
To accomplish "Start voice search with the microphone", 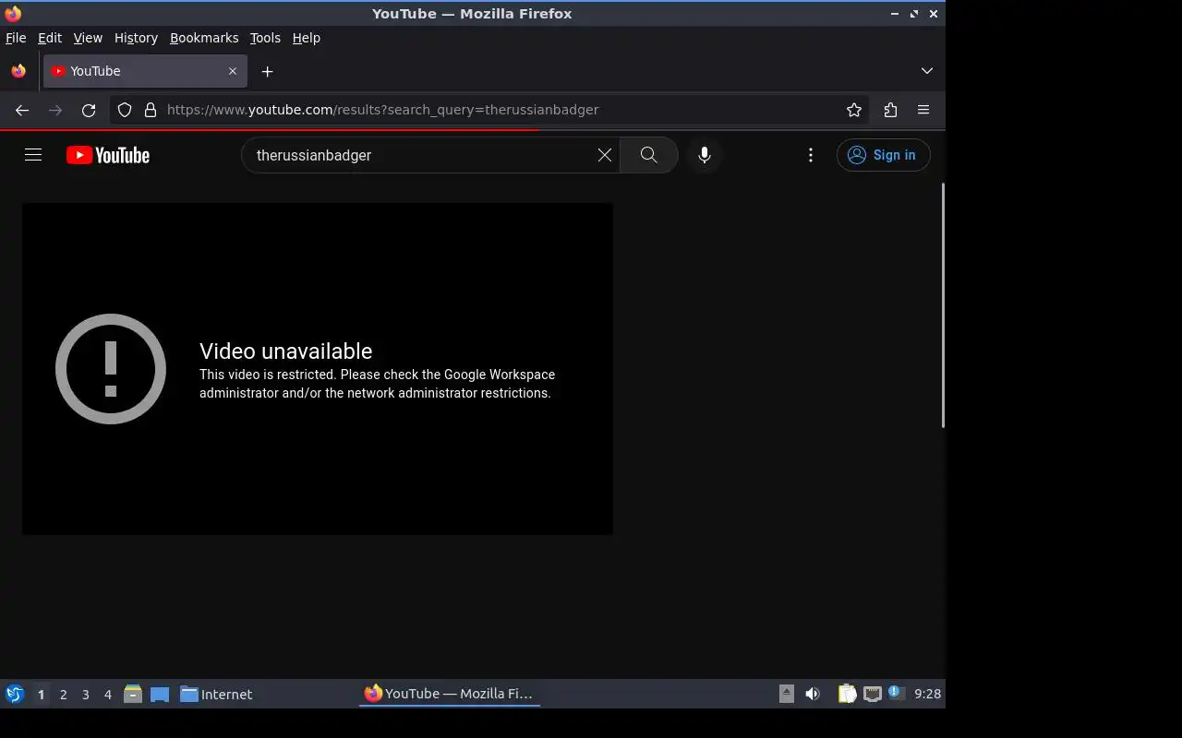I will 705,155.
